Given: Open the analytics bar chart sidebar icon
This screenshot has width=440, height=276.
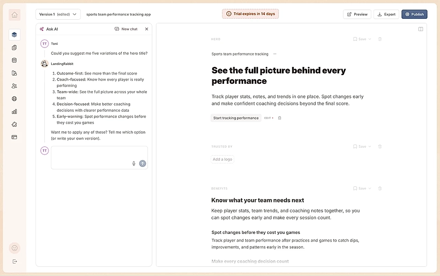Looking at the screenshot, I should tap(14, 112).
